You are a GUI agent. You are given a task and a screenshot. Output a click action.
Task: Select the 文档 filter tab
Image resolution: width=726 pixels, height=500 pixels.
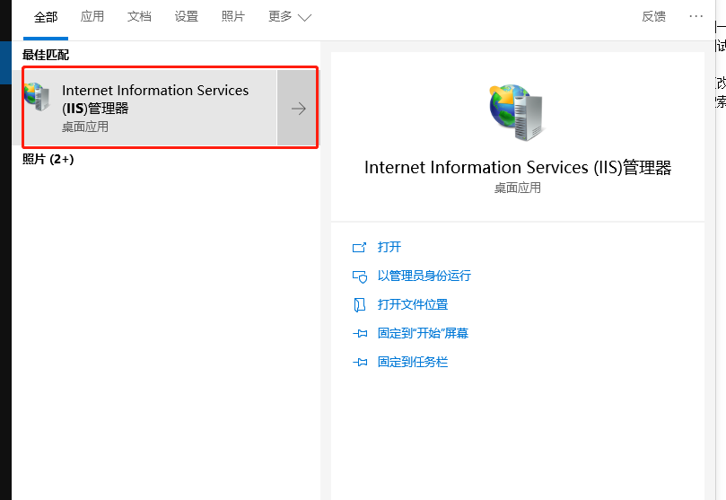pos(139,17)
